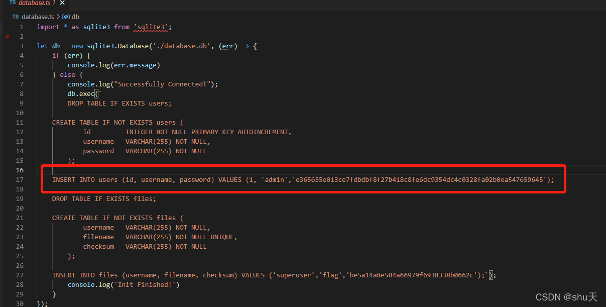Screen dimensions: 606x307
Task: Click line number 8 in the gutter
Action: (x=22, y=94)
